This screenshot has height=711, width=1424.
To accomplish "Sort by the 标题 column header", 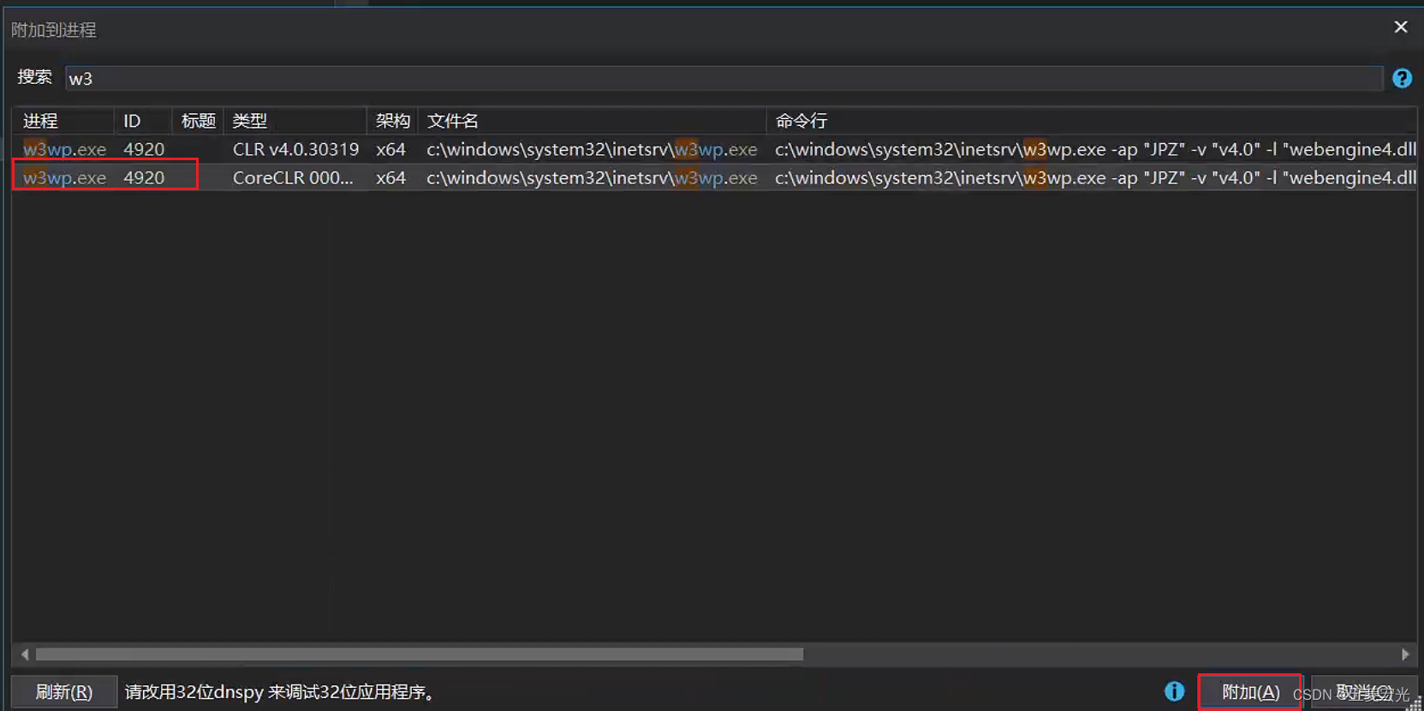I will (199, 121).
